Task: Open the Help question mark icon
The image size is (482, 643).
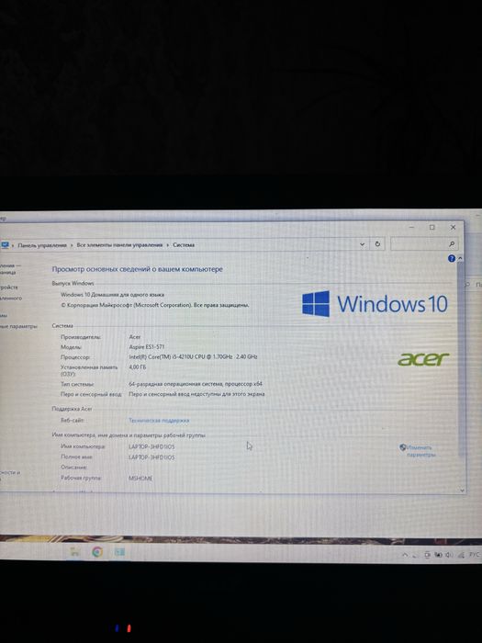Action: pos(452,258)
